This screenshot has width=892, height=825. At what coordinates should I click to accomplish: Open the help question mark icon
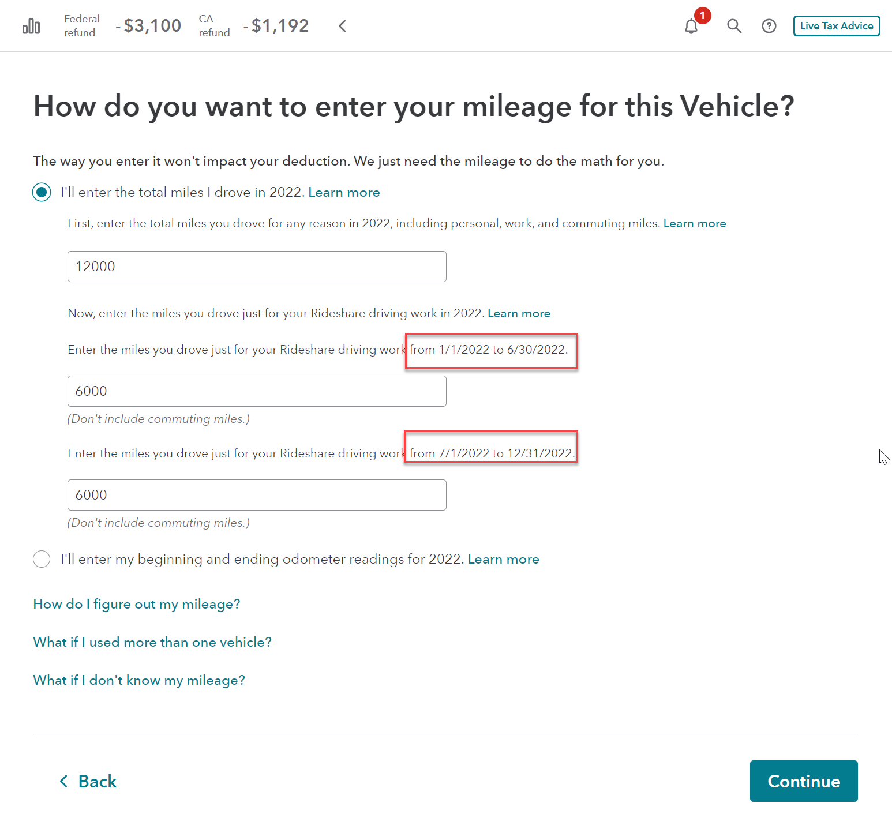769,26
